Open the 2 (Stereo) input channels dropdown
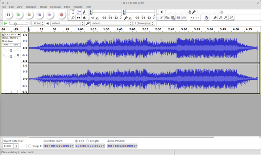Image resolution: width=261 pixels, height=155 pixels. pos(144,24)
